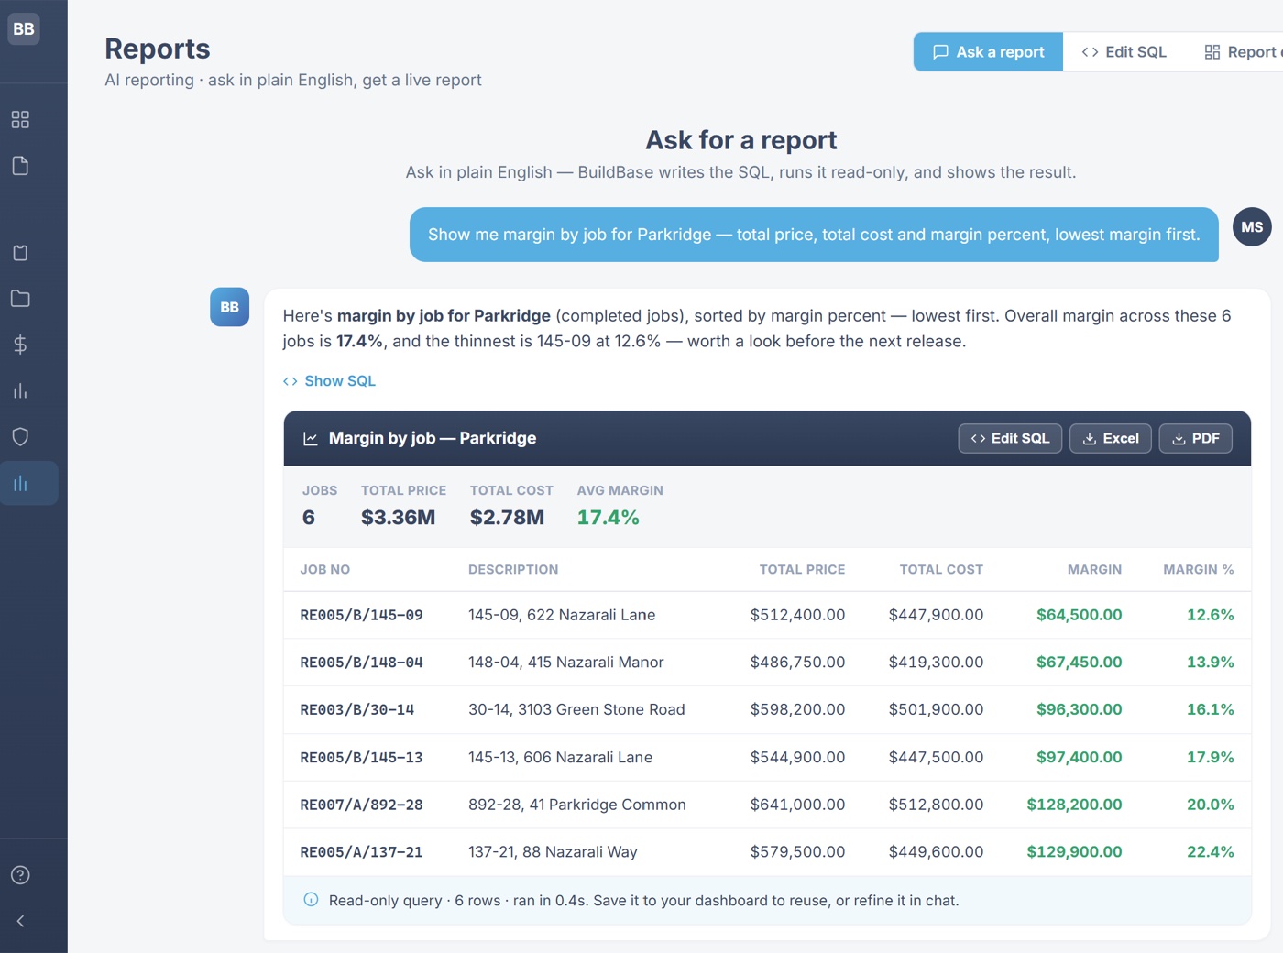Expand the Show SQL section
This screenshot has width=1283, height=953.
329,381
